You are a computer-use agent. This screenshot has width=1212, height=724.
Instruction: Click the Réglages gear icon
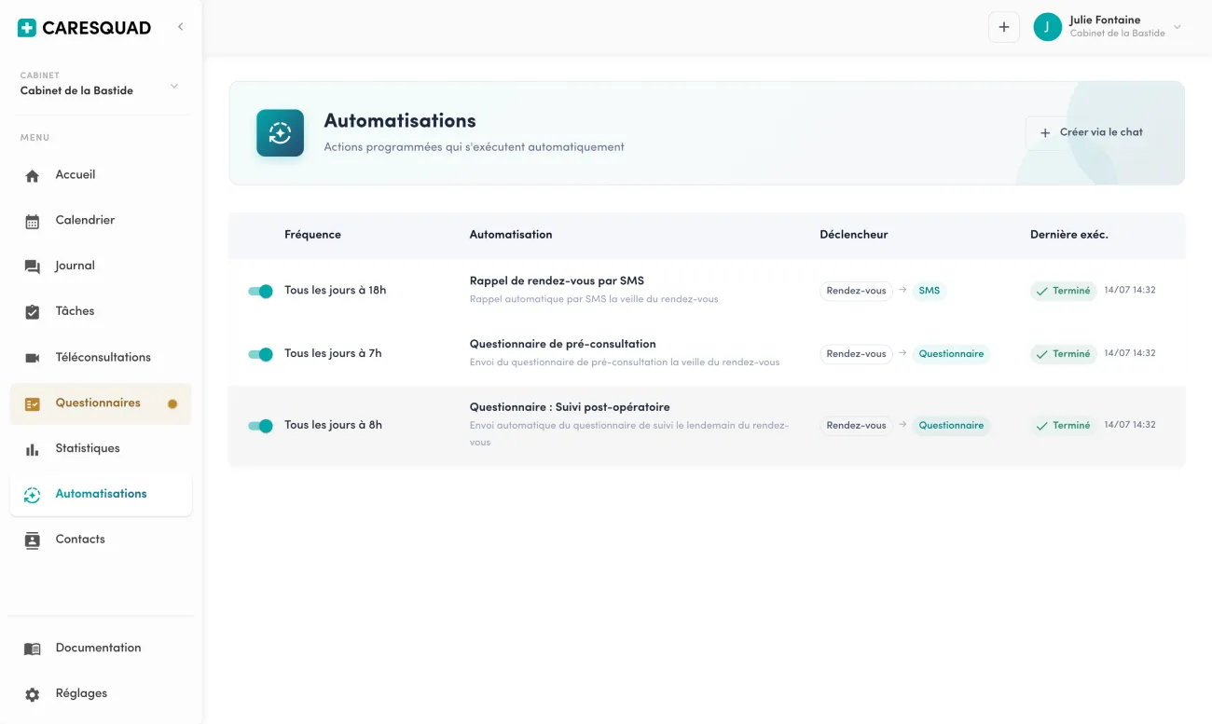point(33,694)
